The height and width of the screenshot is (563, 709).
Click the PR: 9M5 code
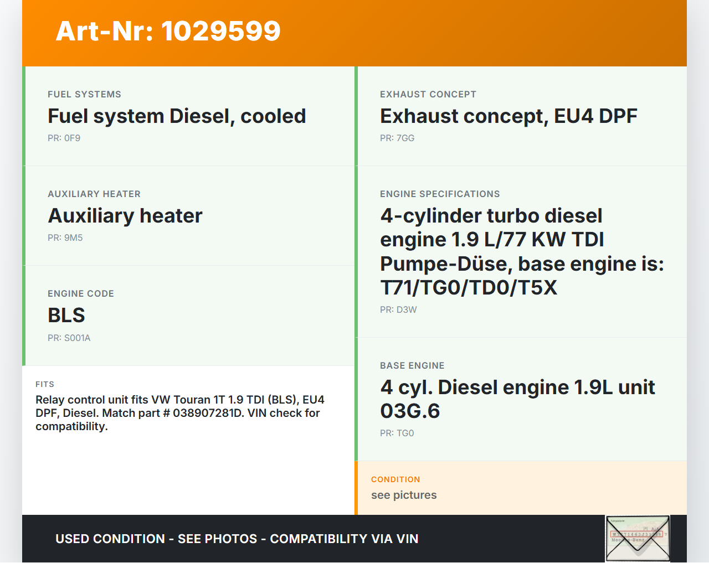point(65,238)
